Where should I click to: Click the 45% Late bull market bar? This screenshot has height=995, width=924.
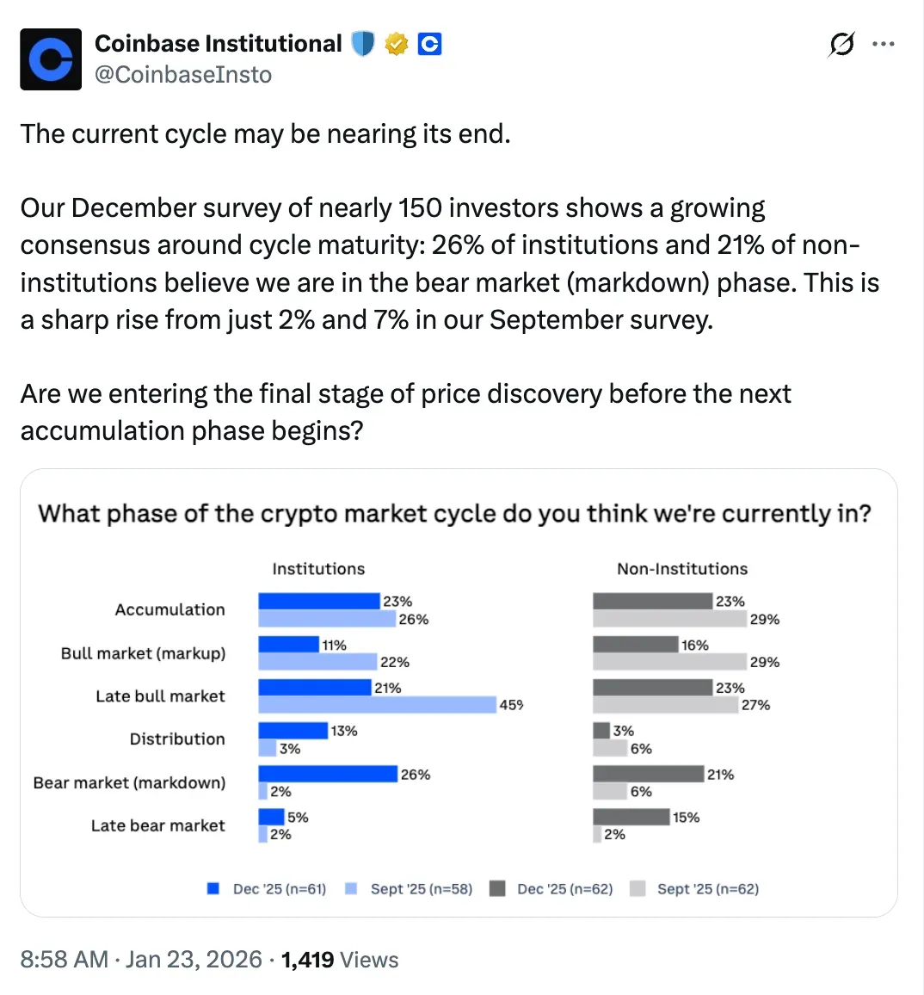(377, 705)
